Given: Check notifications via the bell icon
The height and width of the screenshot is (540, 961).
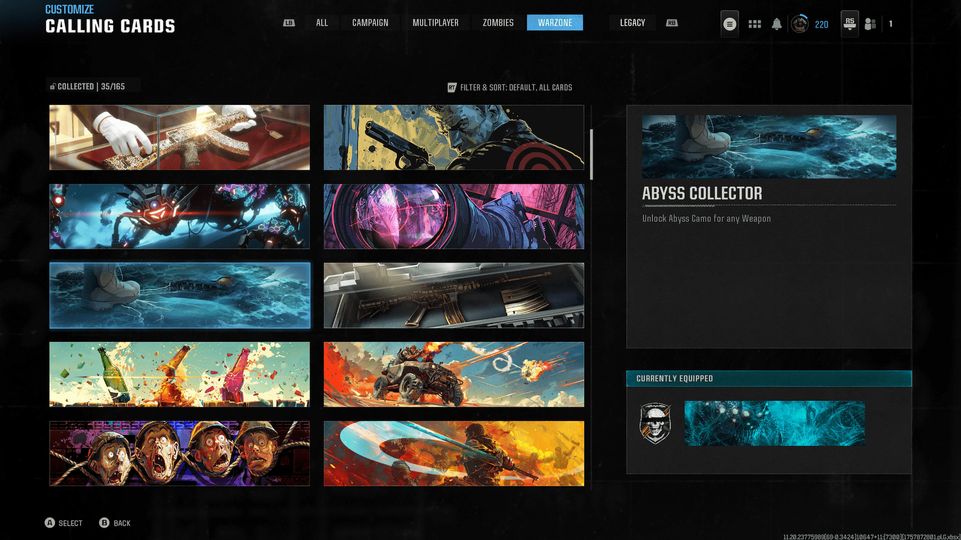Looking at the screenshot, I should pyautogui.click(x=777, y=23).
